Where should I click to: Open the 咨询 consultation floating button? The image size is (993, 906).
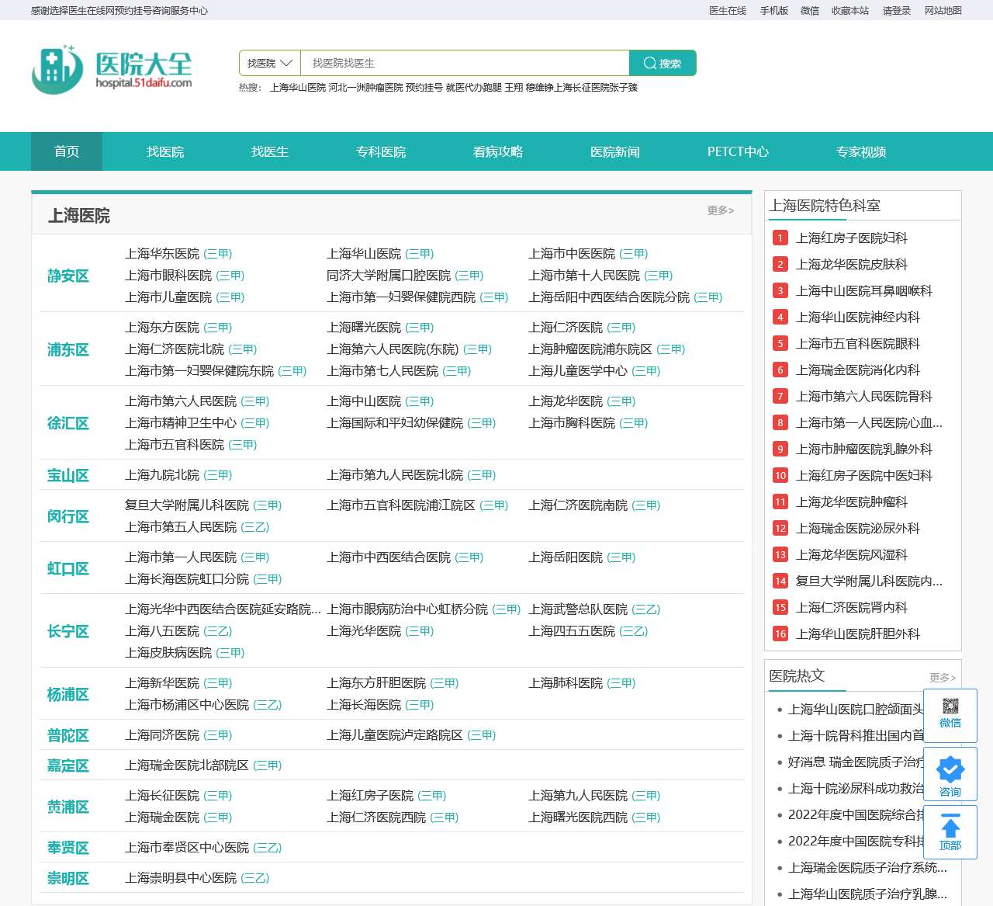tap(950, 774)
